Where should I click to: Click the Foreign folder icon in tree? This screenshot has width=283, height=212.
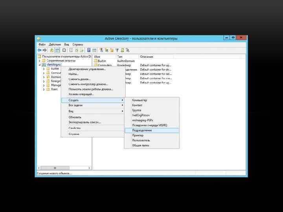click(48, 81)
